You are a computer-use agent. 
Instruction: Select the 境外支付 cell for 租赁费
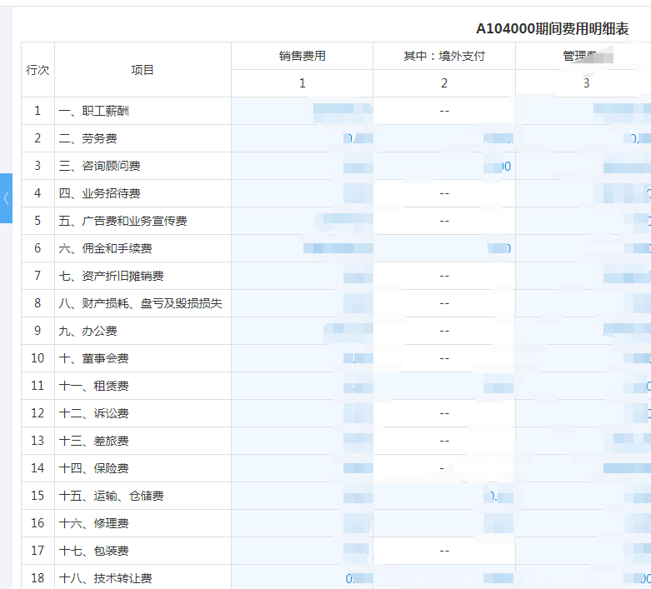(x=443, y=386)
